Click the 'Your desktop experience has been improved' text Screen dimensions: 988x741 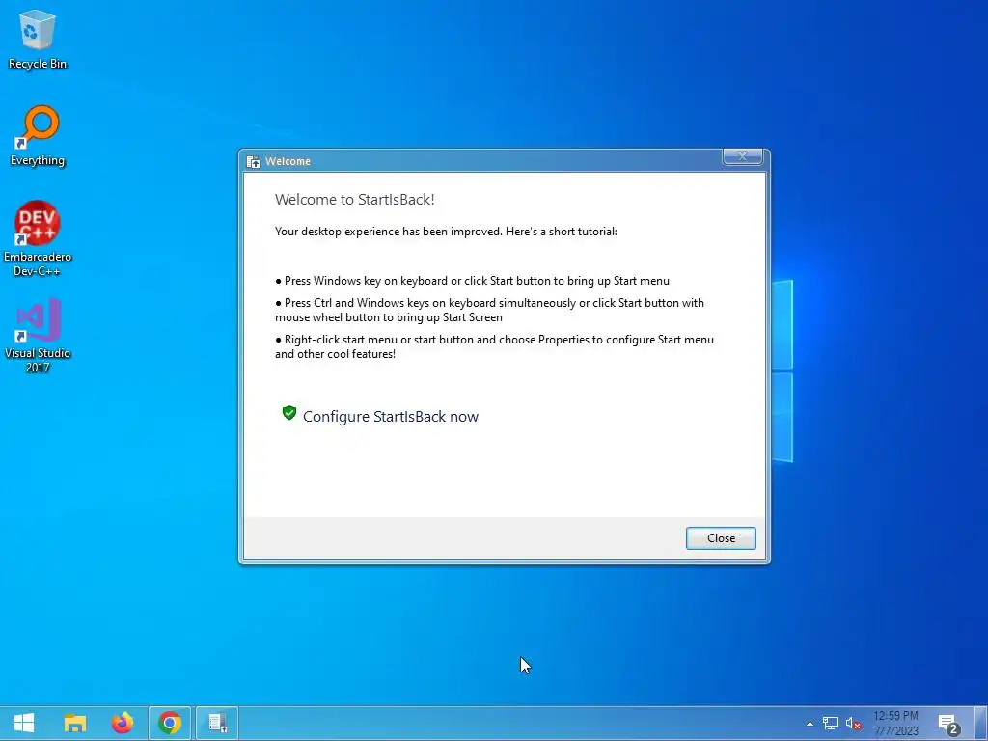tap(446, 232)
